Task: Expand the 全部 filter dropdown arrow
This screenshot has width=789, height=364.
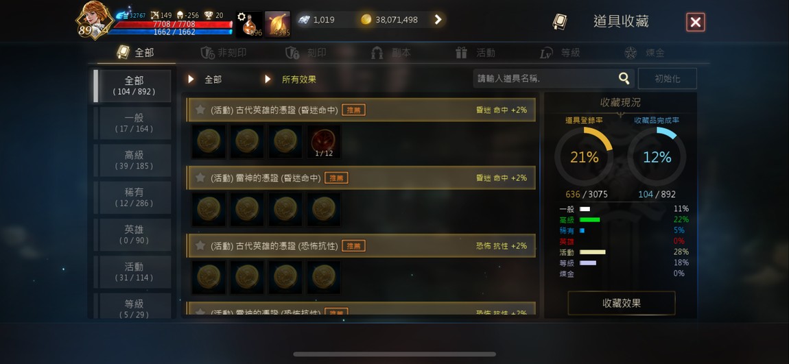Action: (191, 80)
